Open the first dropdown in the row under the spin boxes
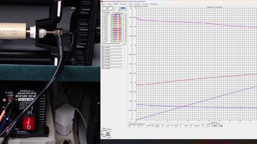The width and height of the screenshot is (257, 144). (x=104, y=10)
